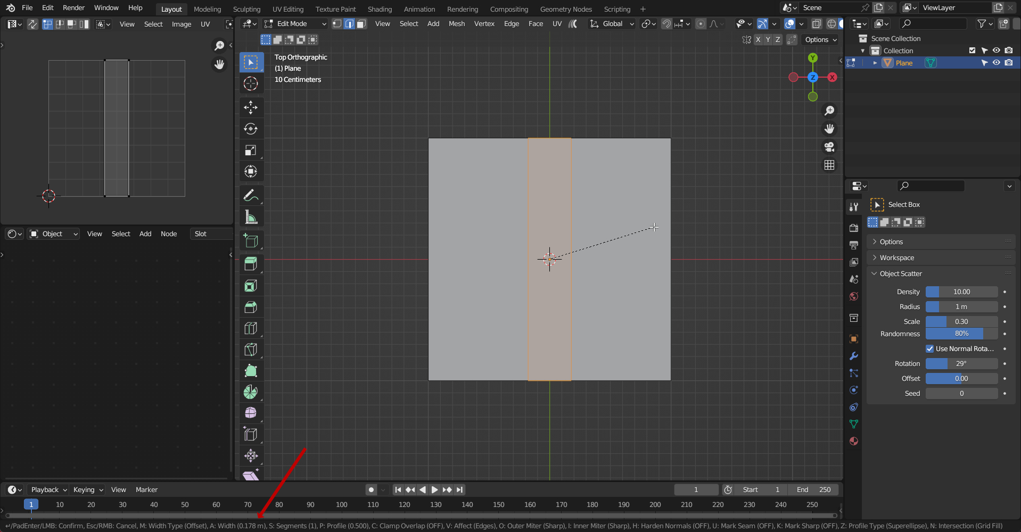The image size is (1021, 532).
Task: Click the viewport Options button
Action: (x=820, y=40)
